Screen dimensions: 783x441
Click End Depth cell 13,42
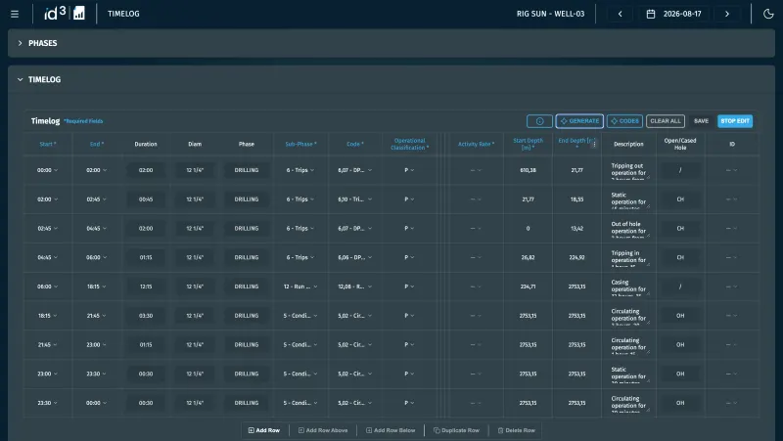click(x=576, y=229)
